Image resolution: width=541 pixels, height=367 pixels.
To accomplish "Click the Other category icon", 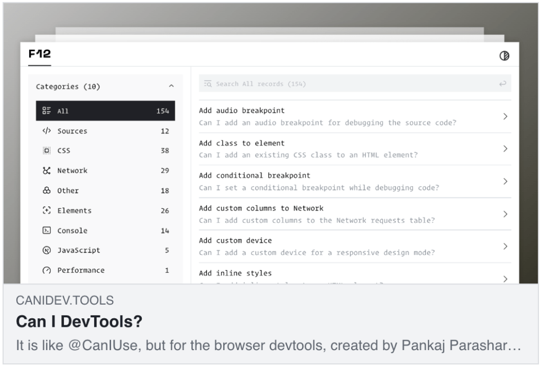I will (47, 191).
